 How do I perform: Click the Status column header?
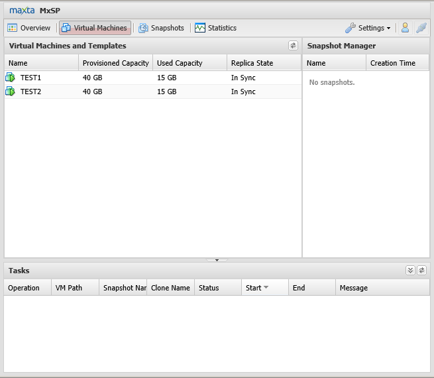coord(218,288)
